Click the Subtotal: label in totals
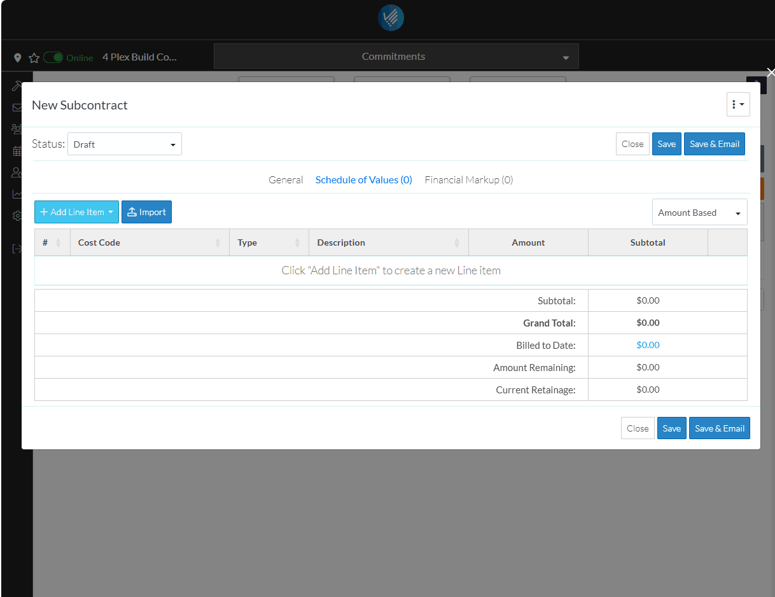This screenshot has height=597, width=775. (557, 300)
